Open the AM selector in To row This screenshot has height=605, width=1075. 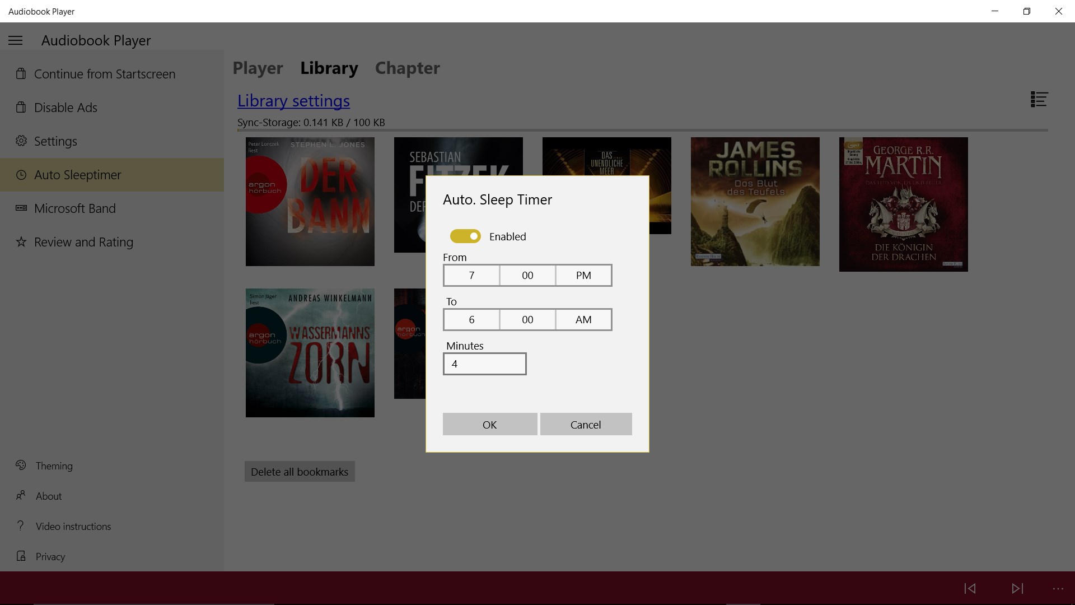pyautogui.click(x=583, y=319)
